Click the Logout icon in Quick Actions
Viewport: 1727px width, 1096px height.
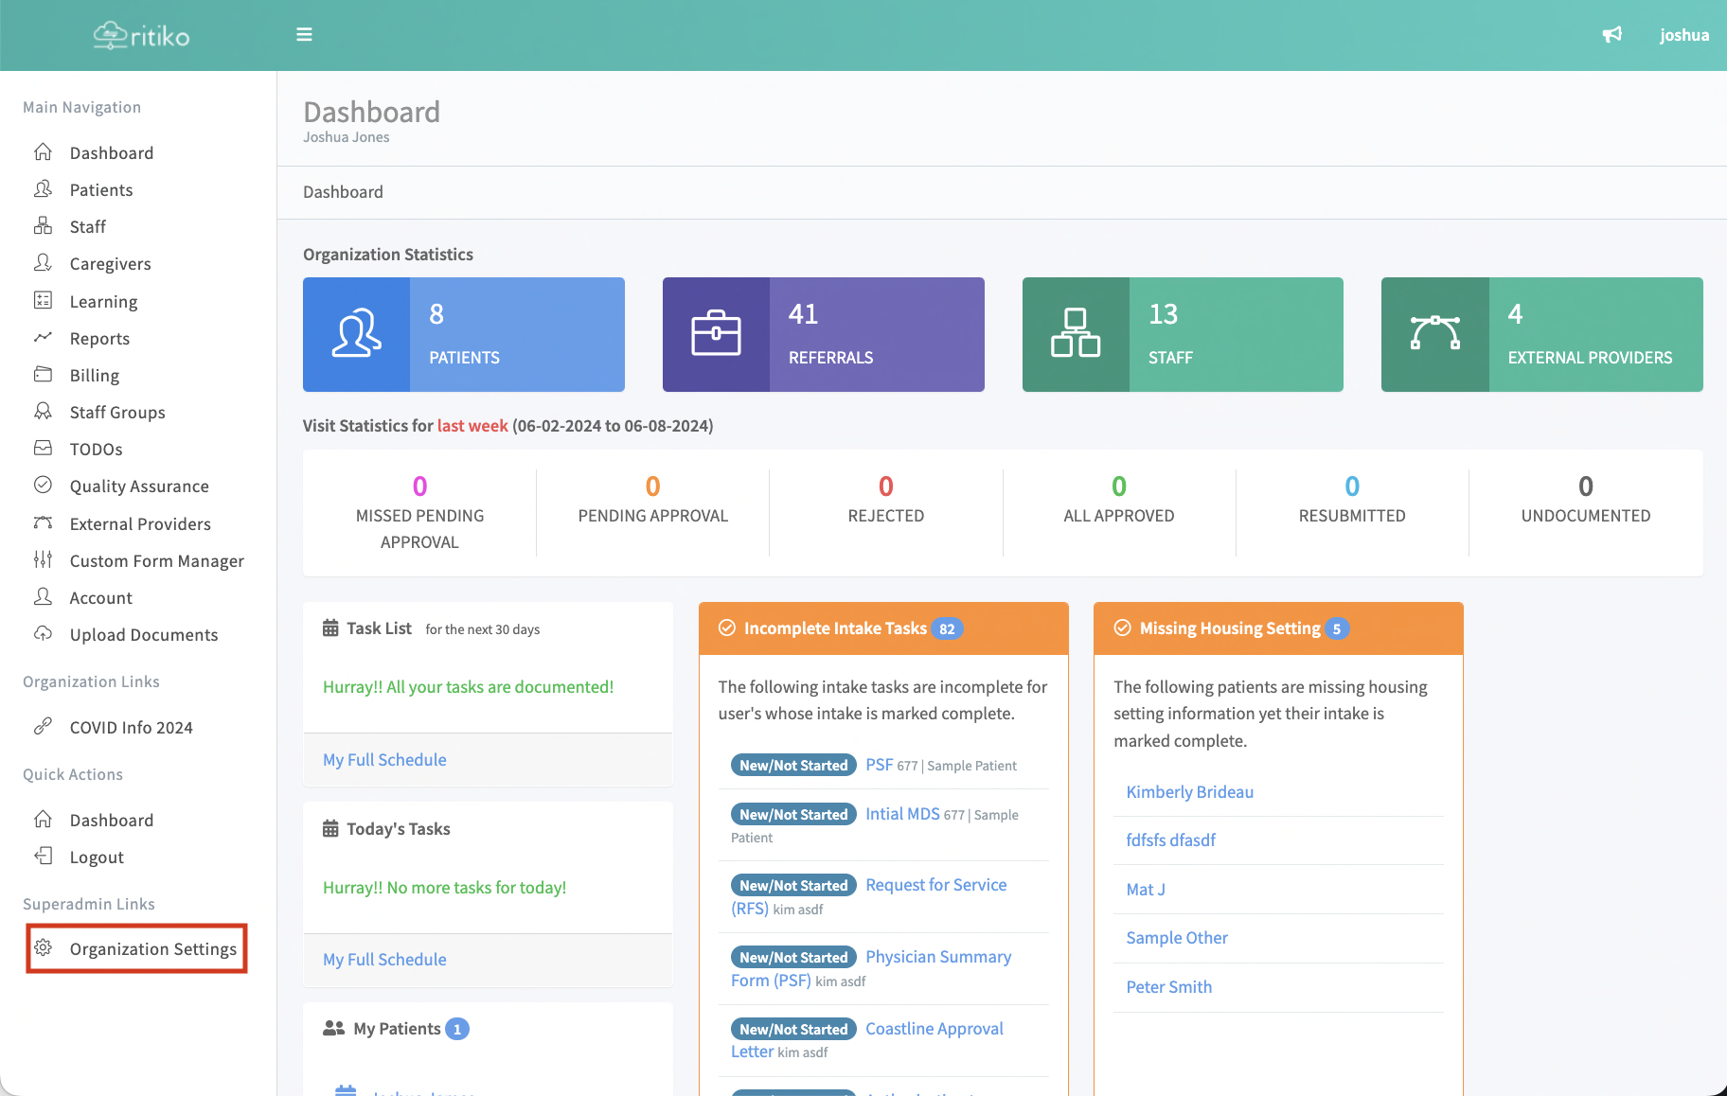click(x=44, y=857)
